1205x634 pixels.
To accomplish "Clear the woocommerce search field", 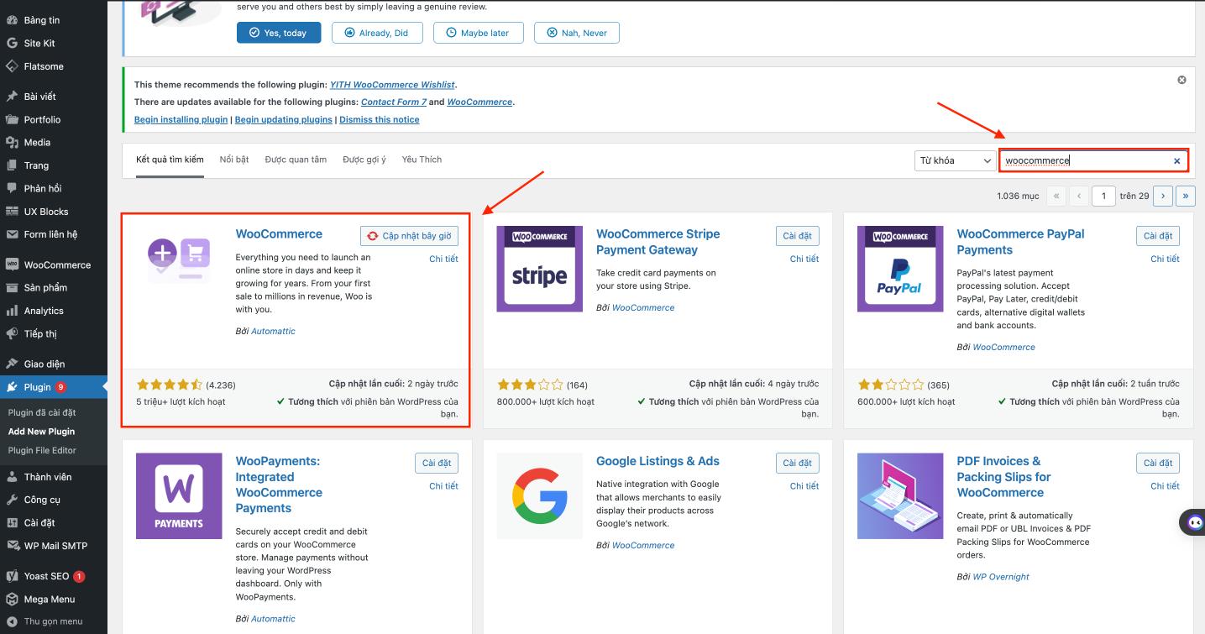I will click(1176, 161).
